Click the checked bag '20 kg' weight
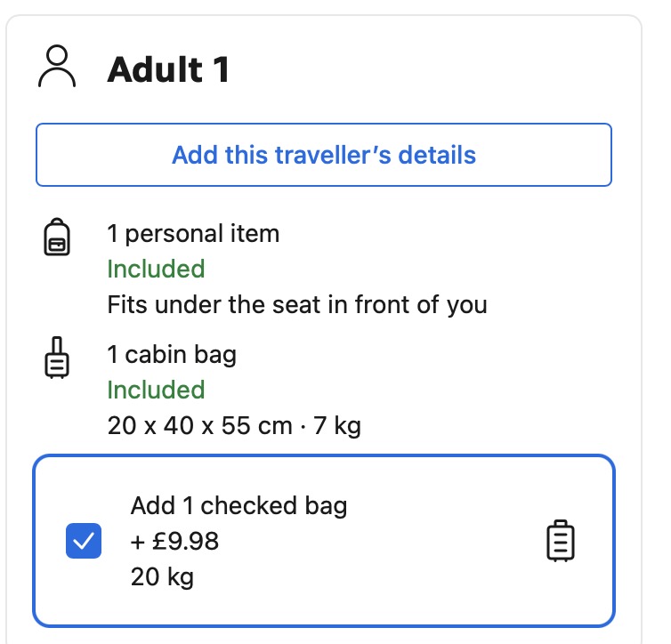Viewport: 671px width, 644px height. 162,576
